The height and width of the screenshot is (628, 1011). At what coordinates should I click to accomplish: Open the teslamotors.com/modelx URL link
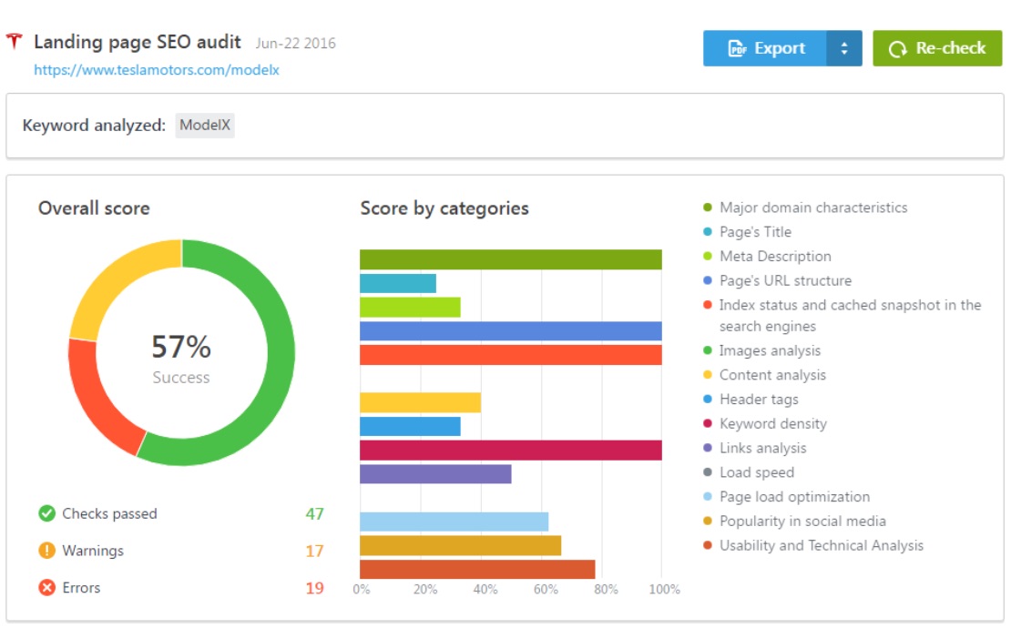157,70
